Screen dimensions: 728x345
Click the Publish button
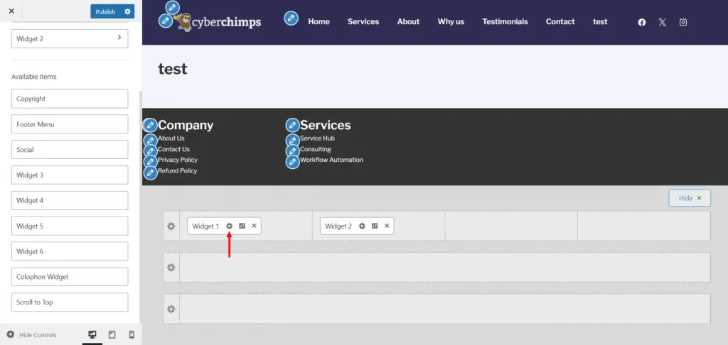tap(105, 11)
